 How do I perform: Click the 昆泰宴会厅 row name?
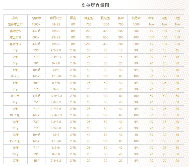pos(15,24)
